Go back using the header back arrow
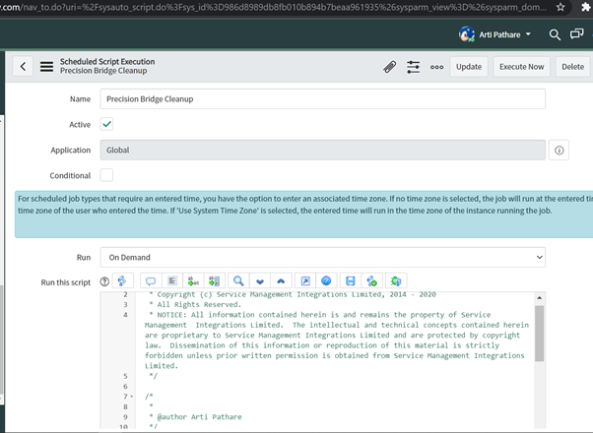 point(23,67)
